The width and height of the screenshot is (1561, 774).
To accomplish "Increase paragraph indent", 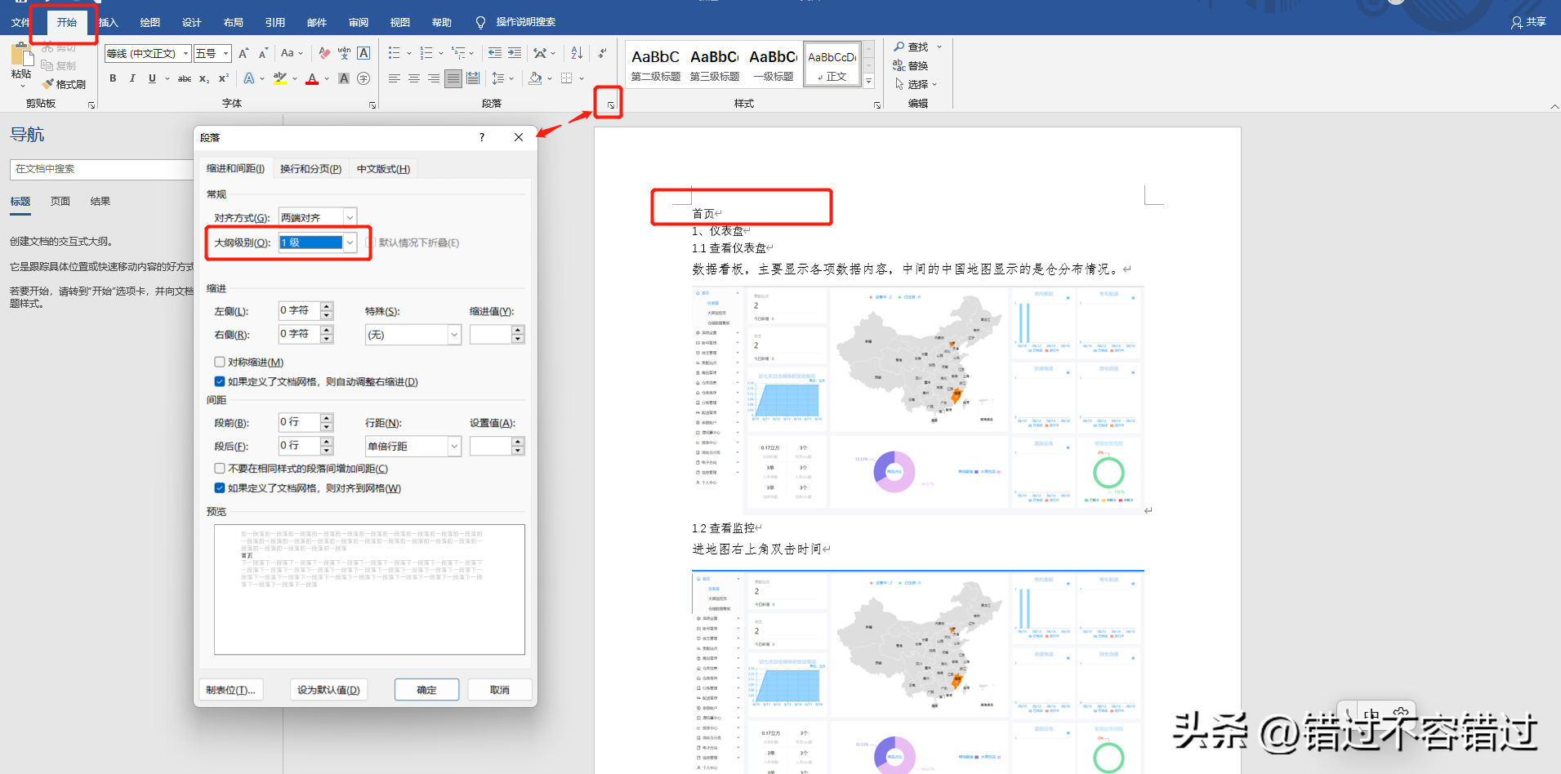I will pos(515,53).
